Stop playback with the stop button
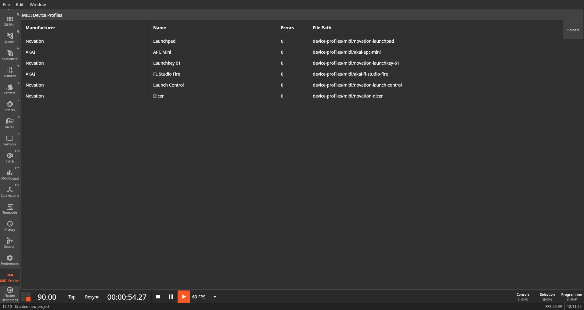Viewport: 584px width, 310px height. click(x=158, y=297)
